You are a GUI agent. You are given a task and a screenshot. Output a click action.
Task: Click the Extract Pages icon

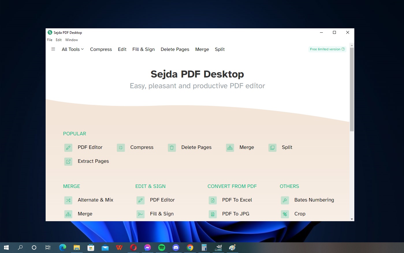pyautogui.click(x=68, y=162)
